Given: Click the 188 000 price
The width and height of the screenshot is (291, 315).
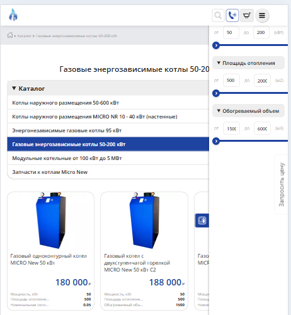Looking at the screenshot, I should (x=167, y=282).
